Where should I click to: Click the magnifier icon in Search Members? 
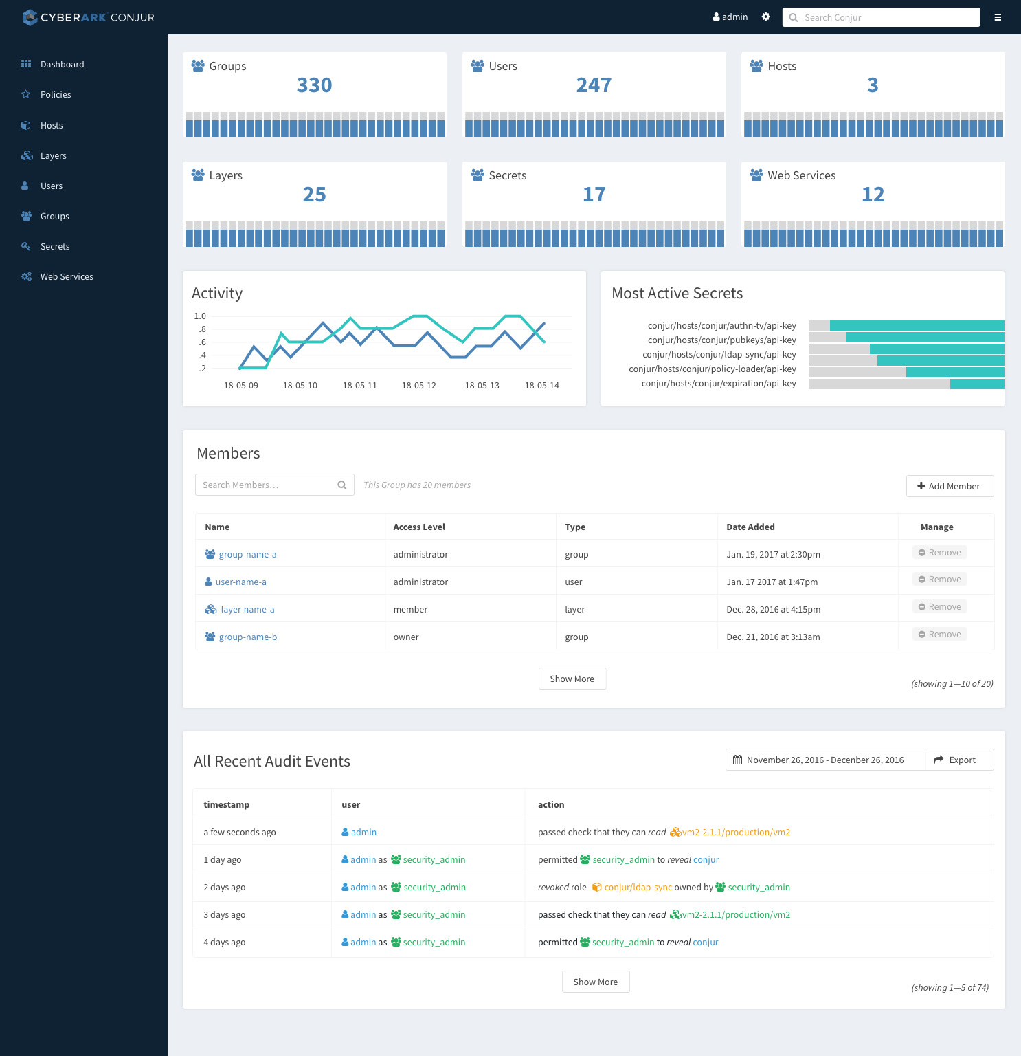[342, 485]
